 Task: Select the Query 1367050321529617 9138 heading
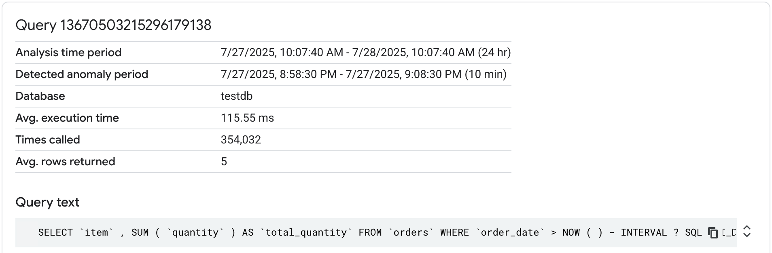[114, 25]
